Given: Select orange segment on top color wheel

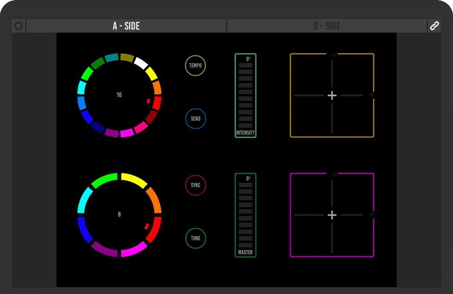Looking at the screenshot, I should pyautogui.click(x=157, y=88).
